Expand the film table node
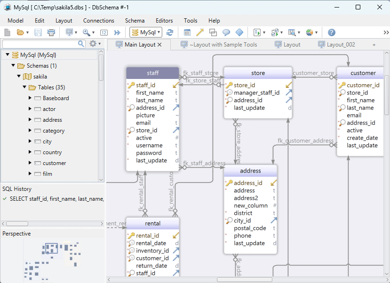 (30, 173)
